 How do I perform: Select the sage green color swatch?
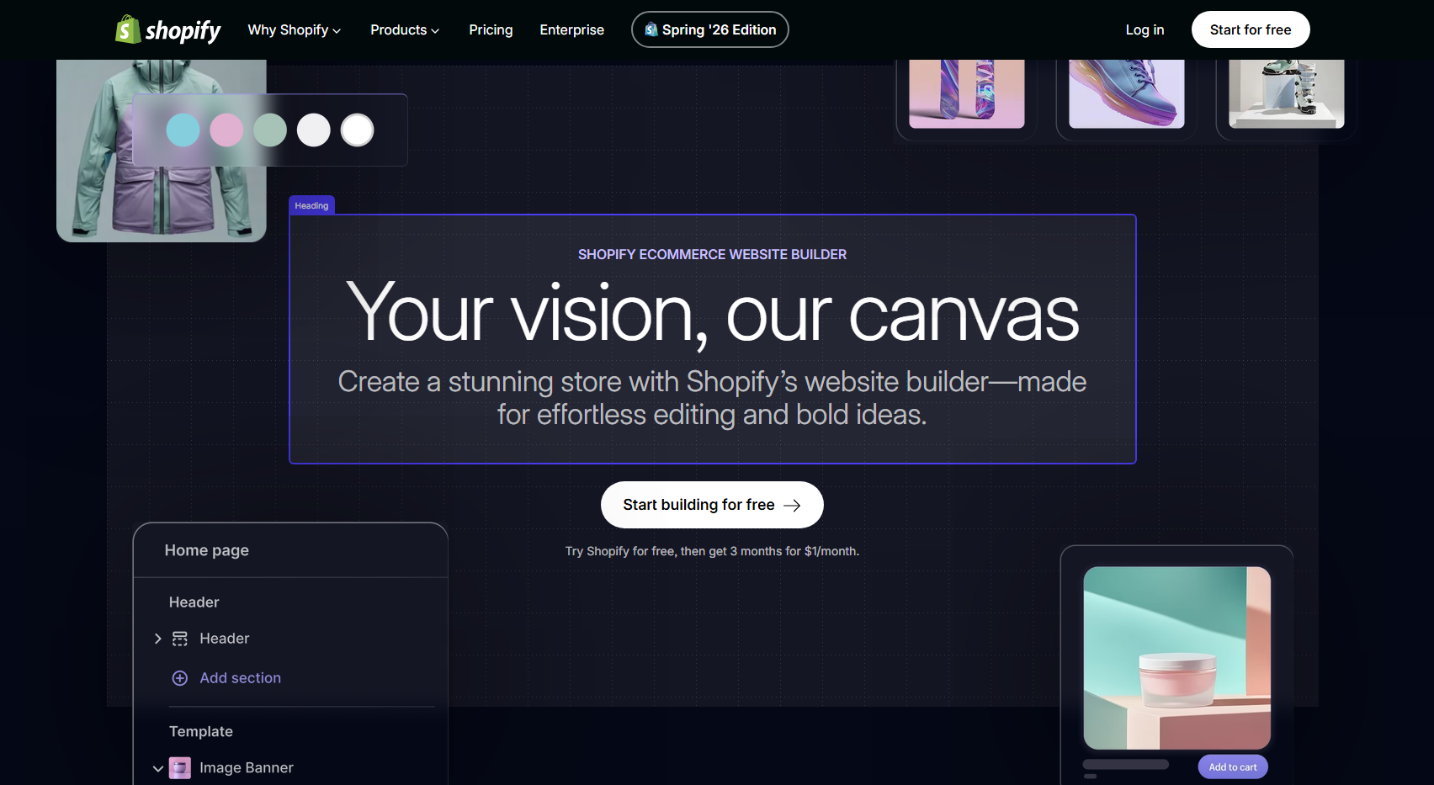270,130
